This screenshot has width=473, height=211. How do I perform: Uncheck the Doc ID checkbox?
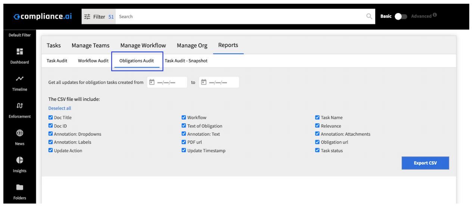pyautogui.click(x=50, y=126)
